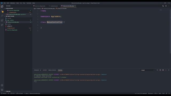
Task: Close the terminal panel
Action: click(x=169, y=70)
